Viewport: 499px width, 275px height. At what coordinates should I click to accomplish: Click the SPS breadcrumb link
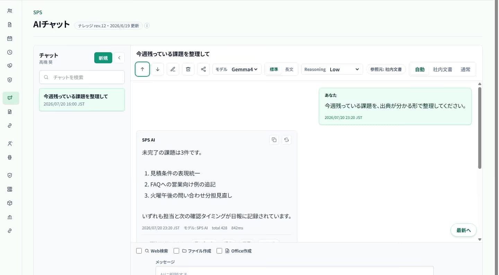tap(38, 12)
